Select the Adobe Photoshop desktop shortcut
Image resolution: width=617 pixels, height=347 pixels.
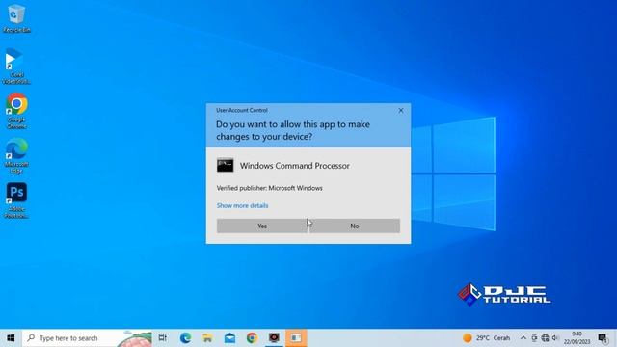pos(16,200)
